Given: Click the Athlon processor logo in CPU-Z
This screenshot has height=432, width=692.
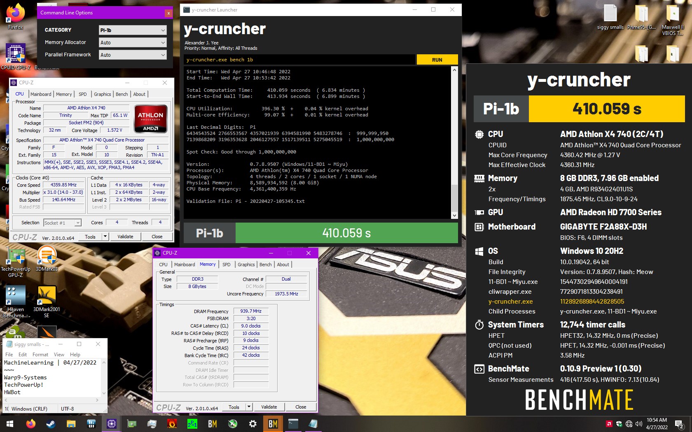Looking at the screenshot, I should point(150,119).
